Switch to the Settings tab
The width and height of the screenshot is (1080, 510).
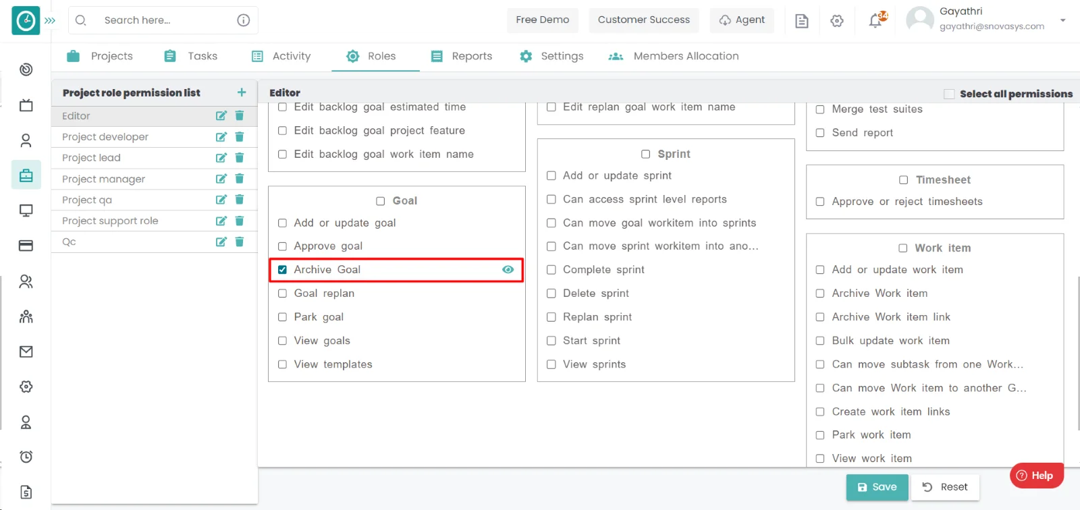(551, 56)
